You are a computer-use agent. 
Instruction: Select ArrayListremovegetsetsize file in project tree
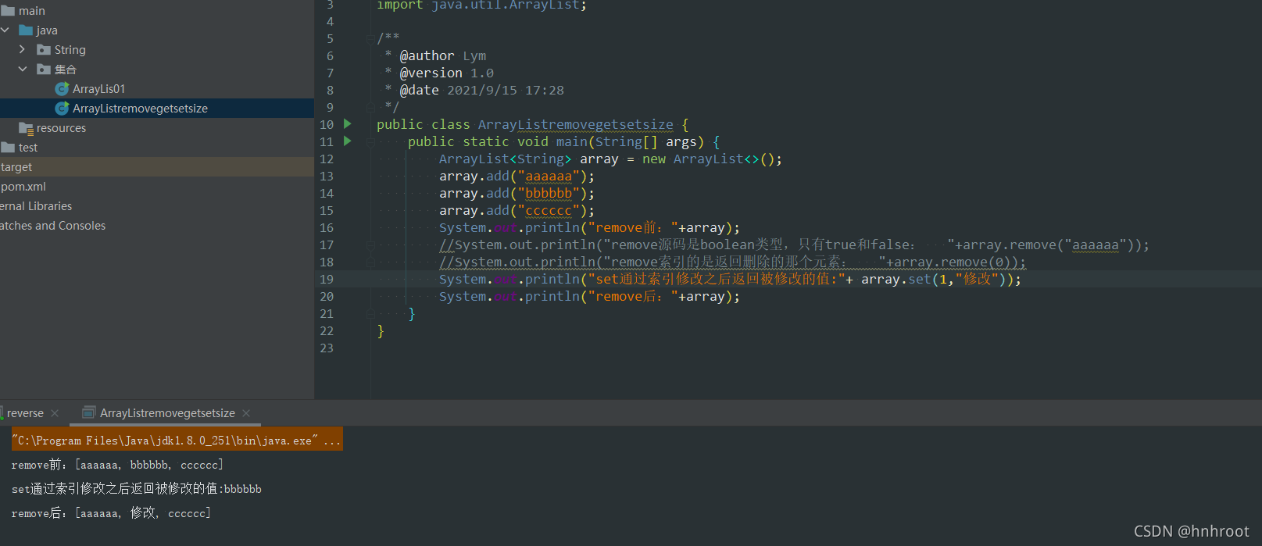click(157, 109)
